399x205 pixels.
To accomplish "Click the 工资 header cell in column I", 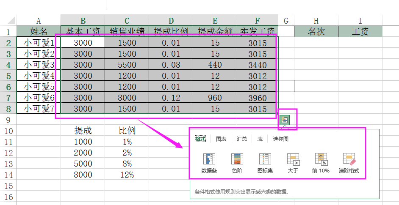I will coord(360,31).
